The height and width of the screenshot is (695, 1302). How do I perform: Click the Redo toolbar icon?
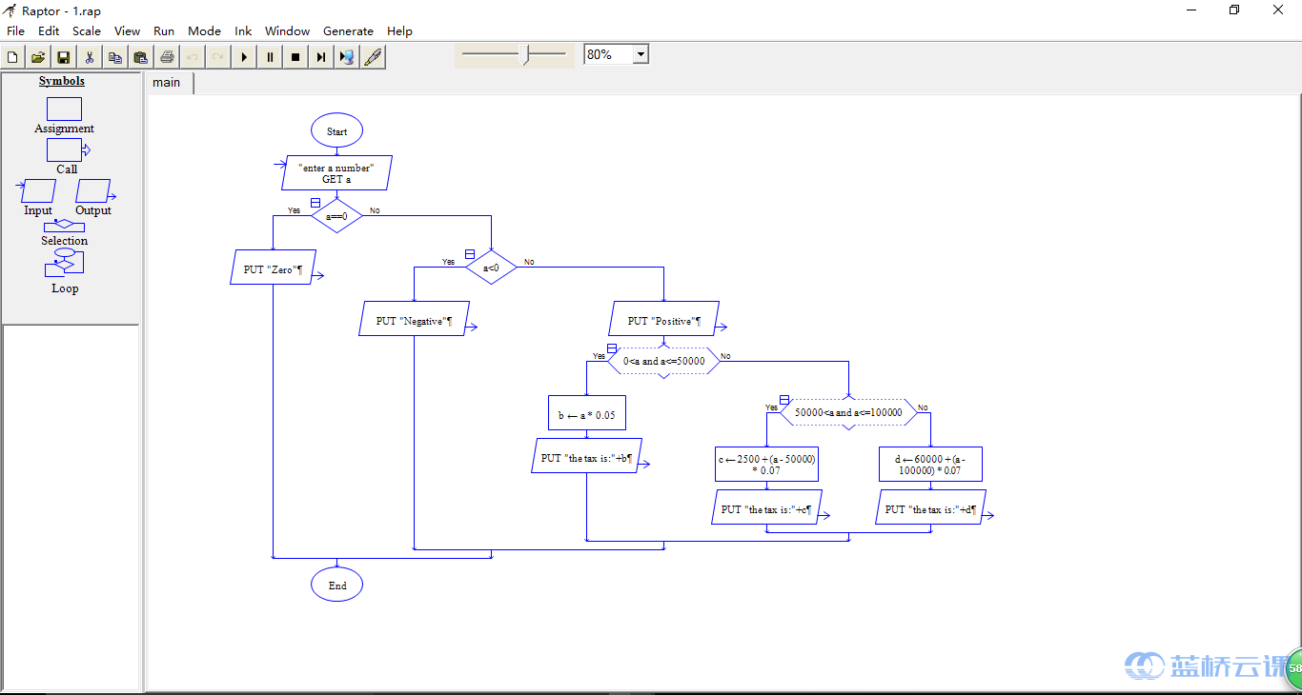coord(218,57)
